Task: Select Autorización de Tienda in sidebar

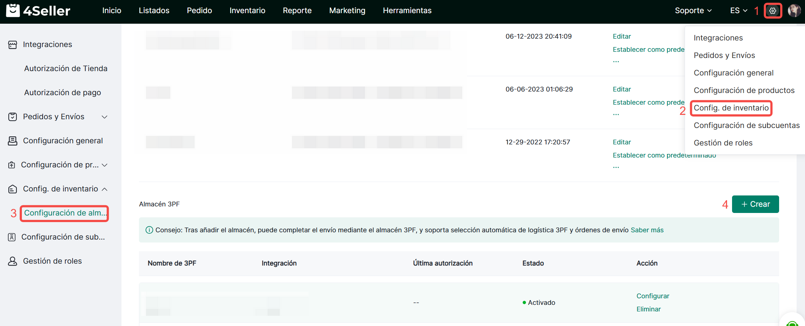Action: point(66,69)
